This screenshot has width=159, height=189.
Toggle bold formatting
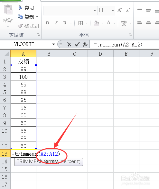(x=47, y=23)
